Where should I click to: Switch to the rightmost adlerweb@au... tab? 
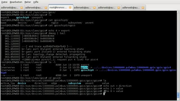coord(134,8)
